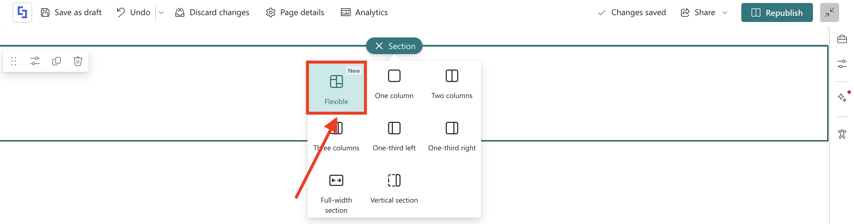Delete the section with trash icon
The image size is (854, 224).
[x=78, y=61]
